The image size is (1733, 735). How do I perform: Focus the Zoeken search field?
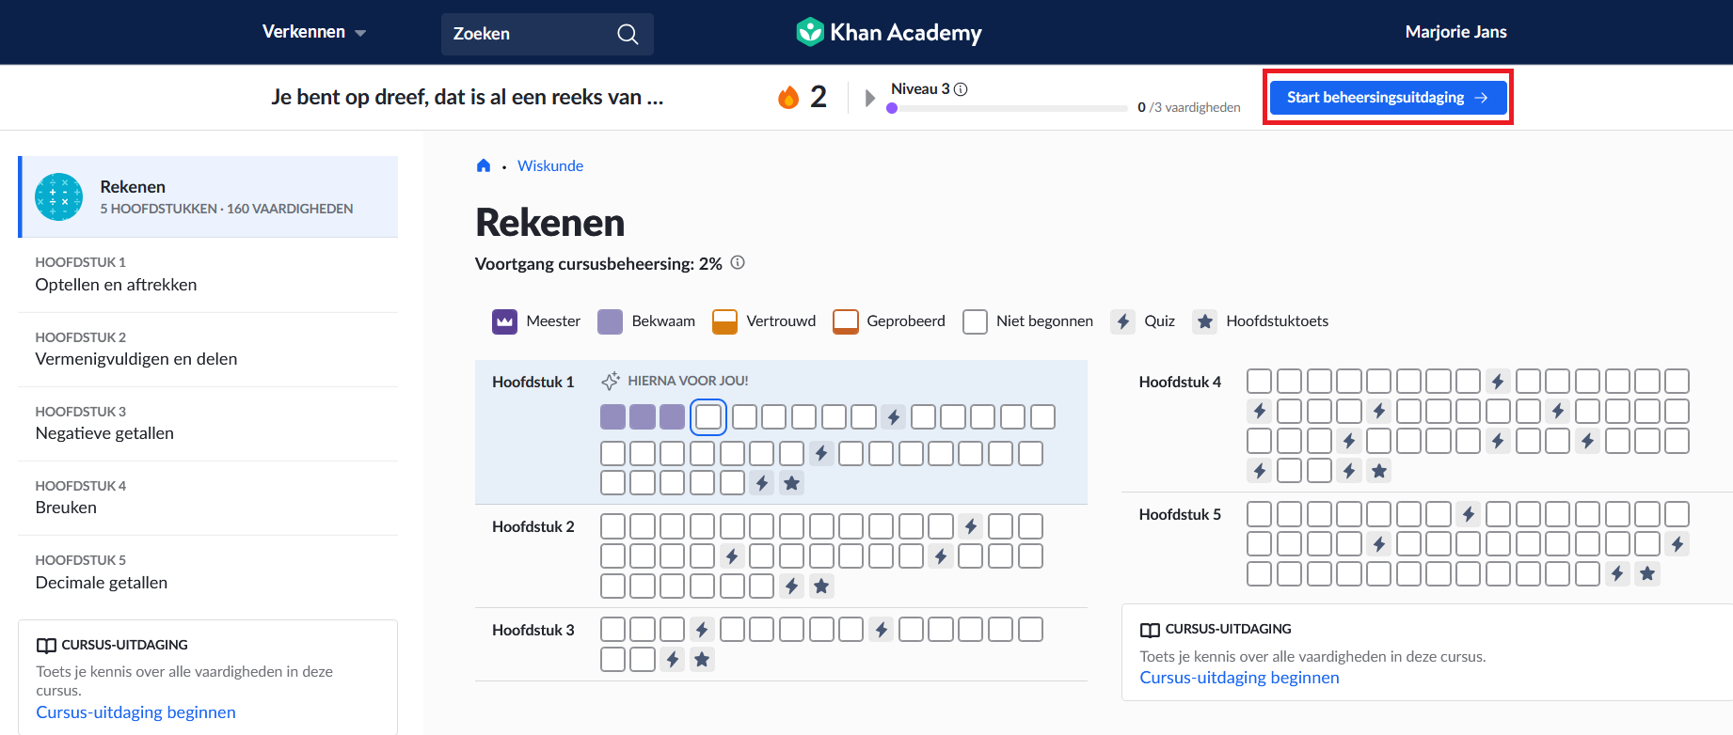547,34
